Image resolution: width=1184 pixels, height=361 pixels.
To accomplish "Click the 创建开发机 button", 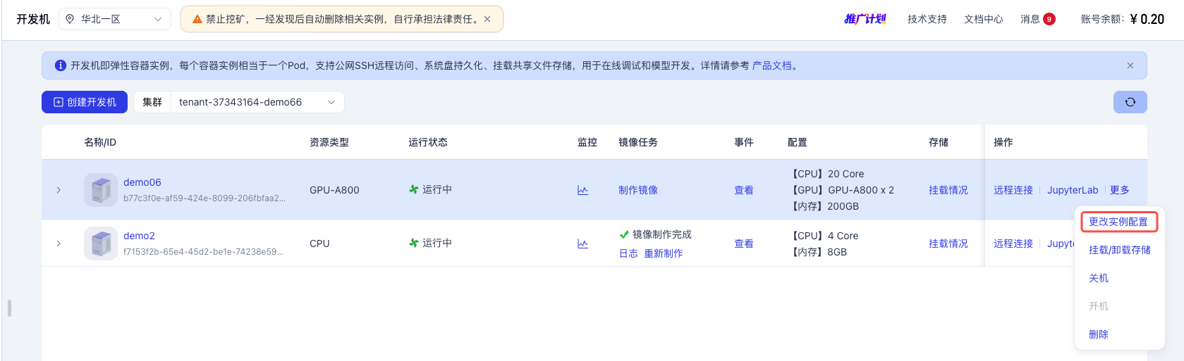I will [x=85, y=102].
